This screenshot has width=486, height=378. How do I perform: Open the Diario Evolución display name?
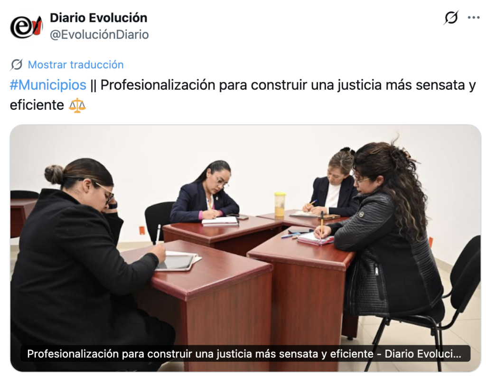pyautogui.click(x=99, y=18)
